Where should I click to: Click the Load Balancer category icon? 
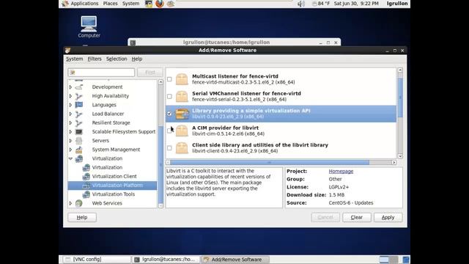pyautogui.click(x=79, y=114)
